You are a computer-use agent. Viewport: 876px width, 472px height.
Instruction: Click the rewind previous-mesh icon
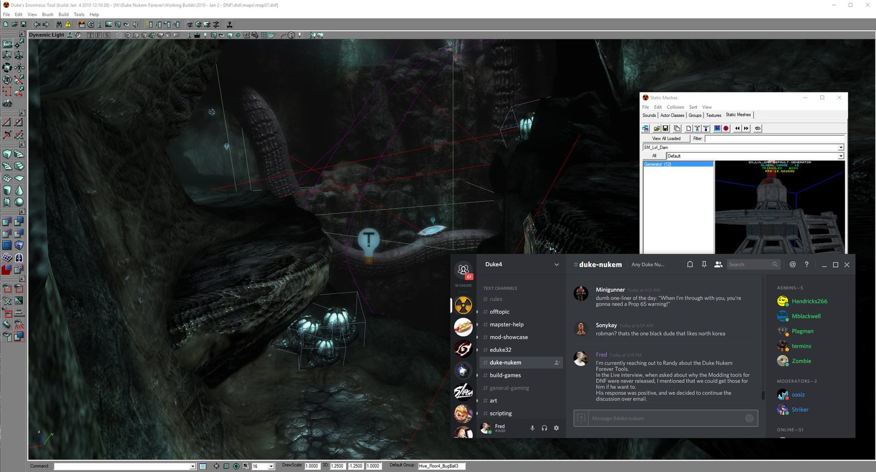(737, 128)
